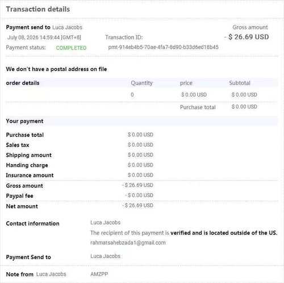Select the transaction ID pmt-914eb4b5 string
Screen dimensions: 284x283
point(163,47)
